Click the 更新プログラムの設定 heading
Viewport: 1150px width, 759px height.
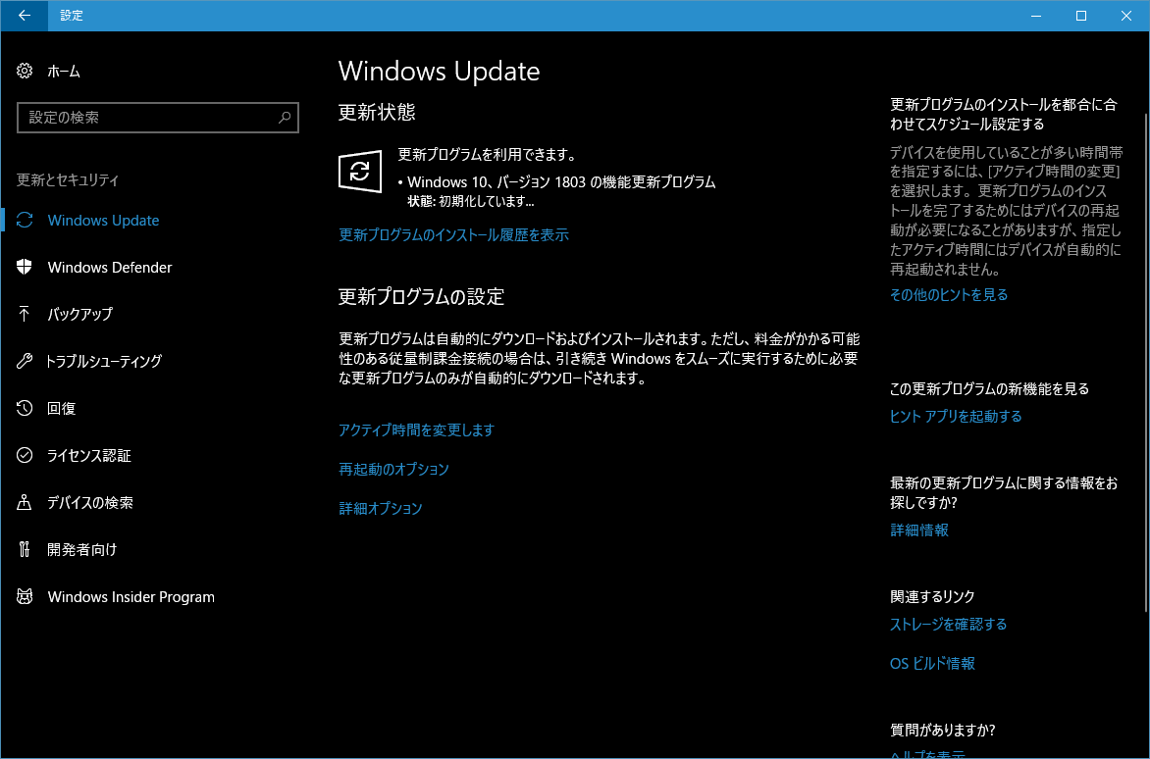(421, 297)
